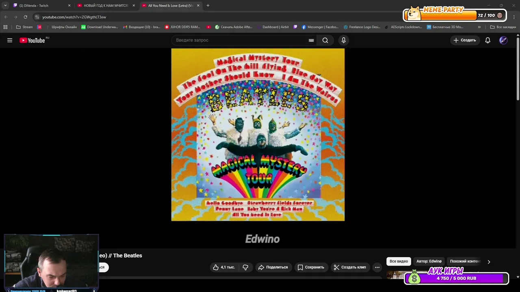This screenshot has height=292, width=520.
Task: Open a new browser tab
Action: tap(208, 6)
